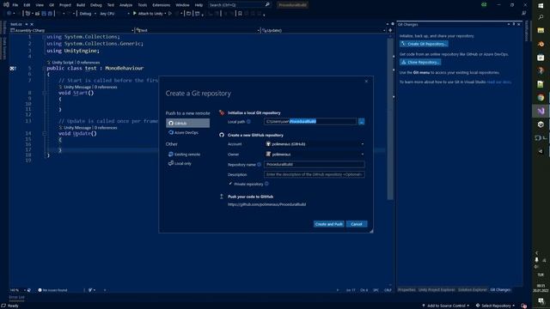Click the Description input field
This screenshot has height=309, width=550.
pyautogui.click(x=315, y=174)
